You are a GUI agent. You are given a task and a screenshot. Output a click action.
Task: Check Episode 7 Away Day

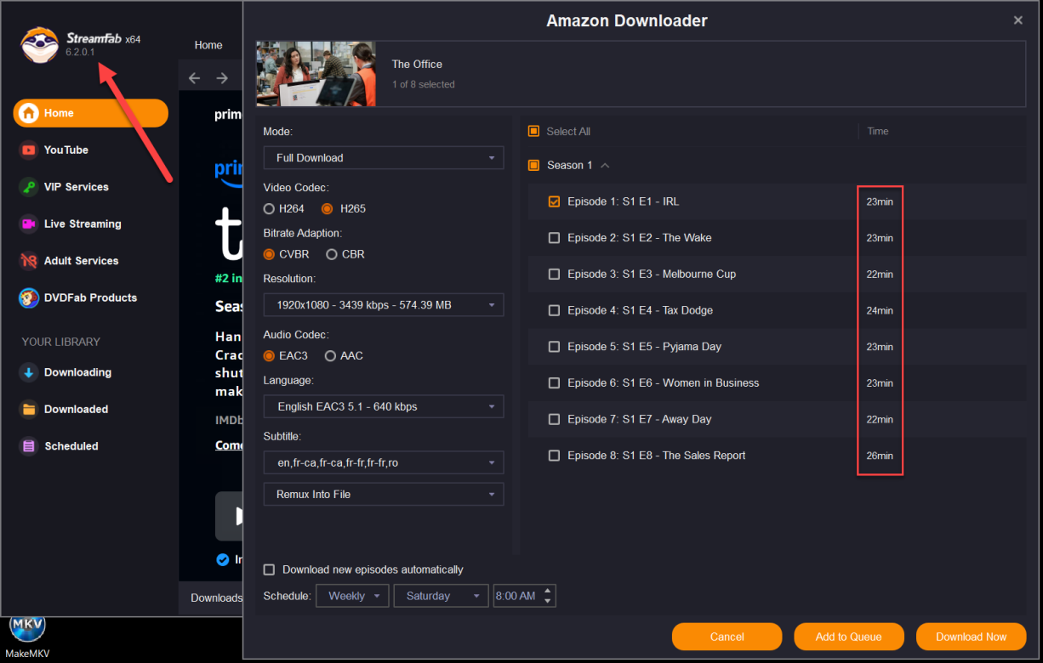click(554, 419)
